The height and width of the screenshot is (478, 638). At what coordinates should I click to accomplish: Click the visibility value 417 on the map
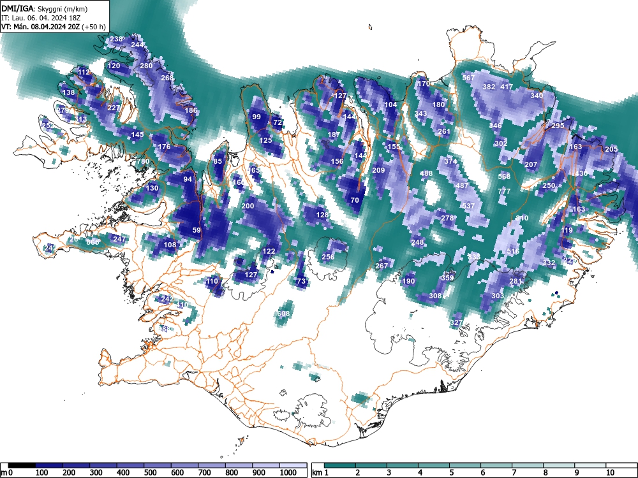[x=507, y=87]
